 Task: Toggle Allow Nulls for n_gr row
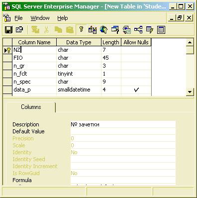tap(136, 66)
